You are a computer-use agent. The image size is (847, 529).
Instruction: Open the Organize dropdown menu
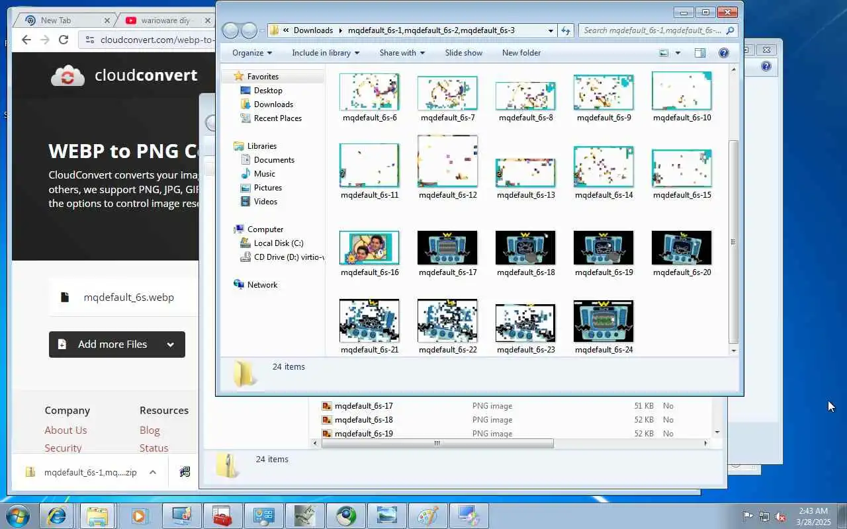point(252,53)
